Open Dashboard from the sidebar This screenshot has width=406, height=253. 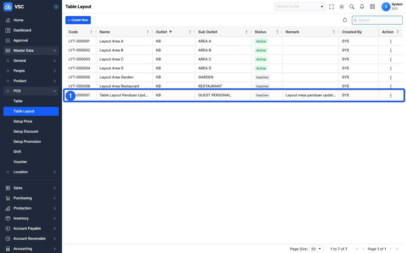tap(31, 30)
